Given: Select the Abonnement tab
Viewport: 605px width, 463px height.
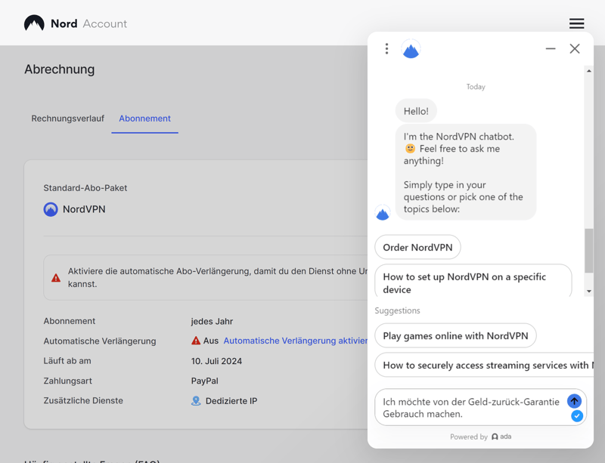Looking at the screenshot, I should [144, 119].
